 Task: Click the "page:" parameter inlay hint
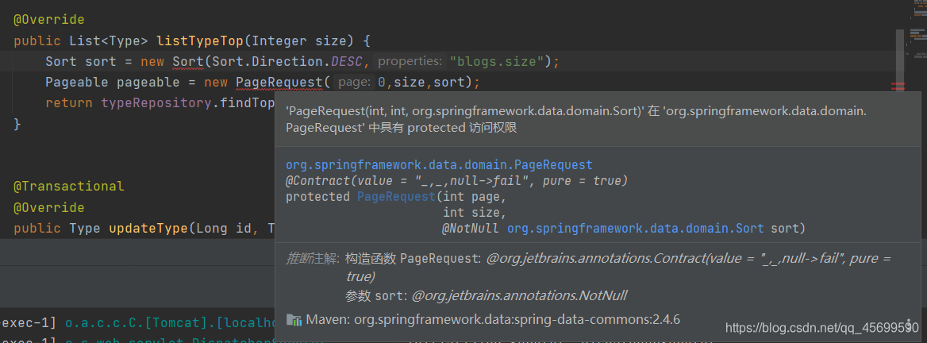click(x=356, y=83)
